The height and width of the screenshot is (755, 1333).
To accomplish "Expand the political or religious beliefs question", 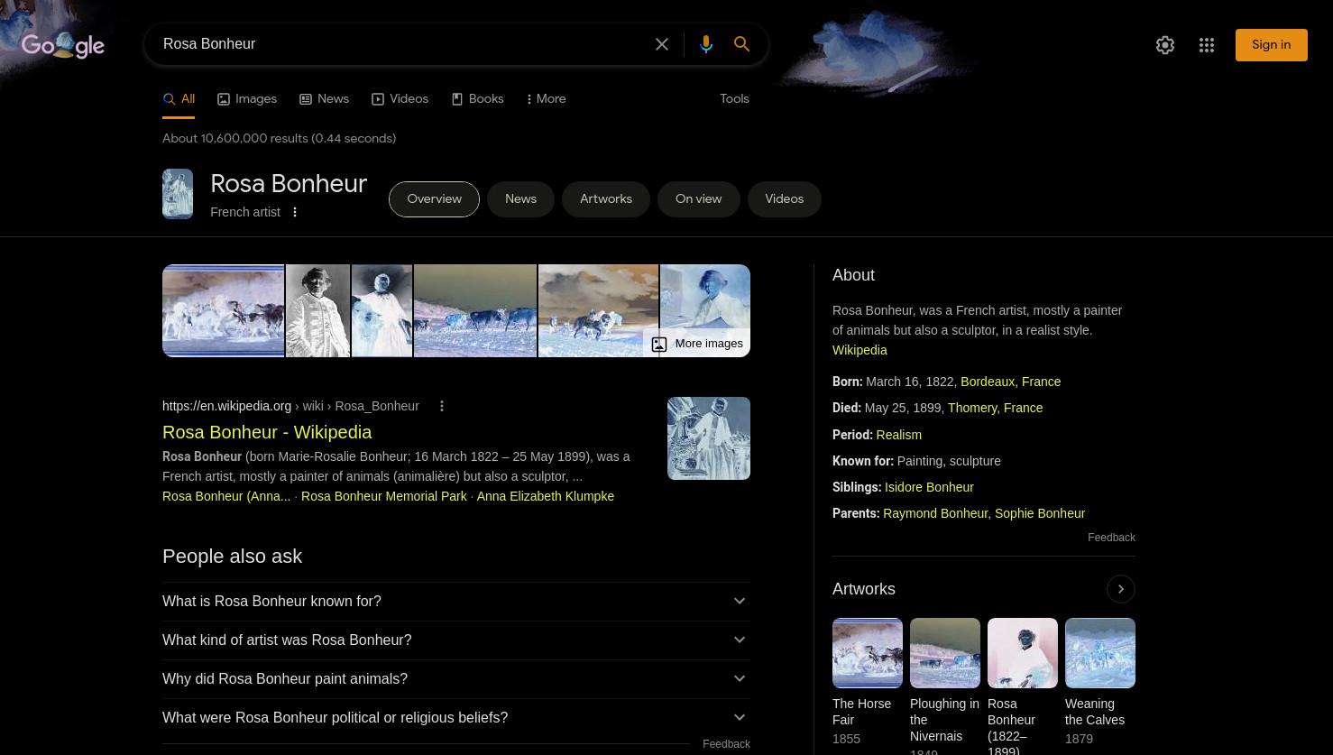I will pyautogui.click(x=456, y=718).
